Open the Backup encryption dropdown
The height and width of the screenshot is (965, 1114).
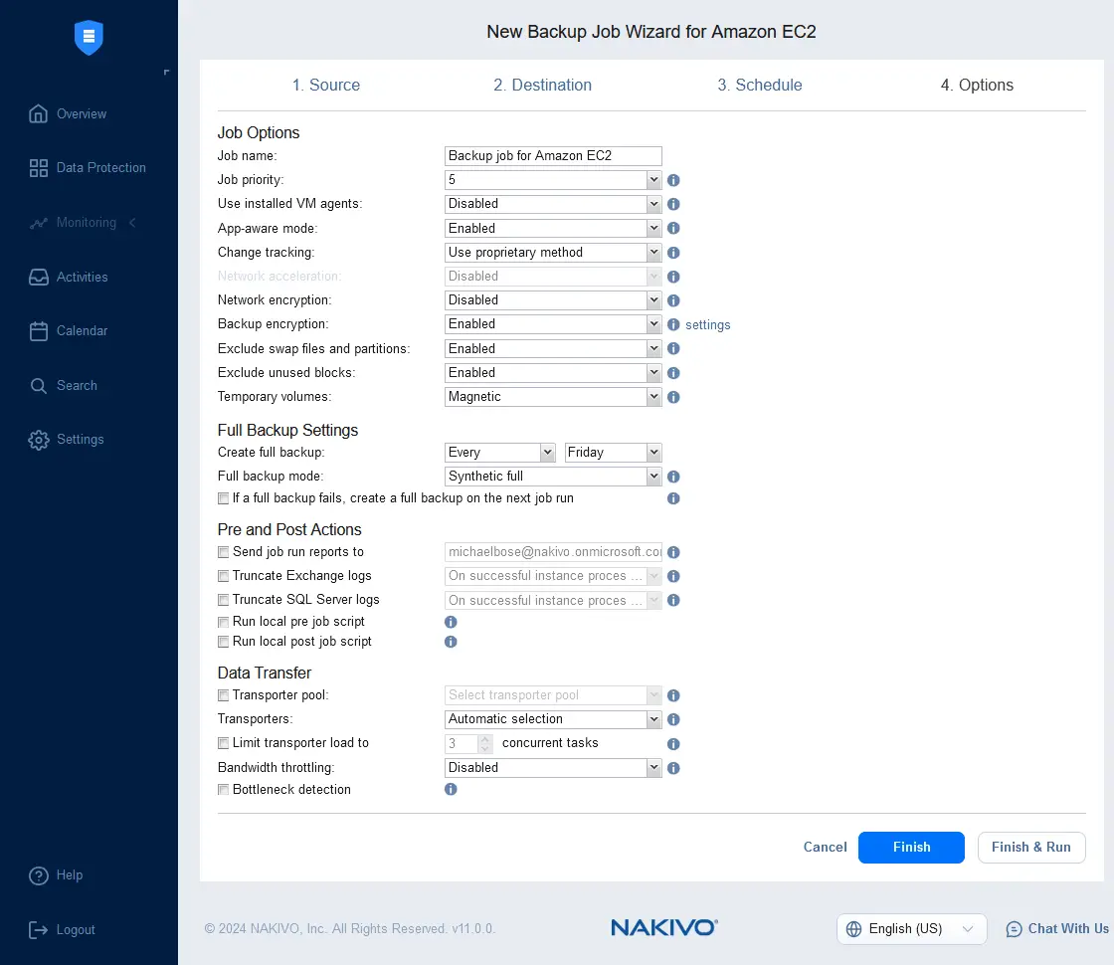553,324
